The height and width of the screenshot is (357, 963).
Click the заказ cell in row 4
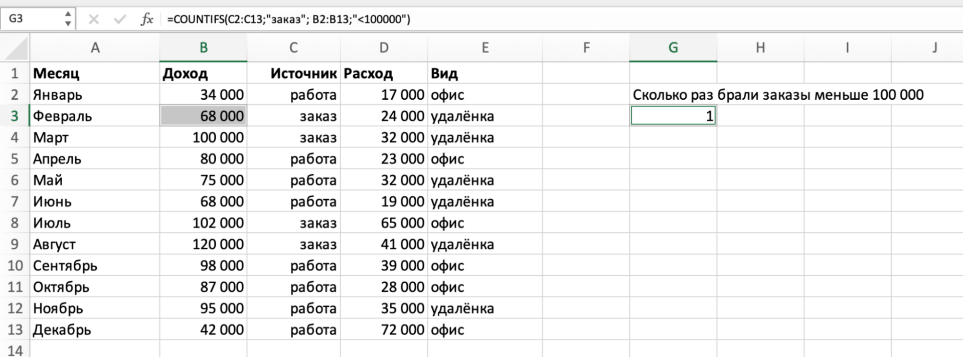click(x=293, y=137)
